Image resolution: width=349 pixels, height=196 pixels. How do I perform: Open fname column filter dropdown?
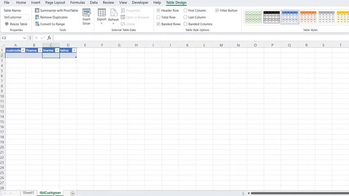point(40,51)
